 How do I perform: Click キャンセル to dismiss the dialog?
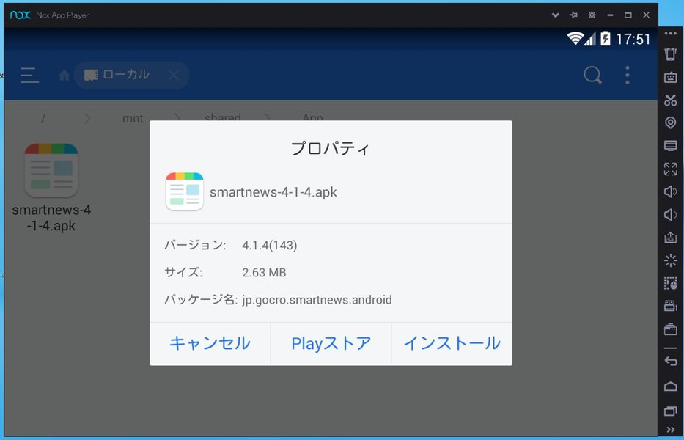click(210, 343)
